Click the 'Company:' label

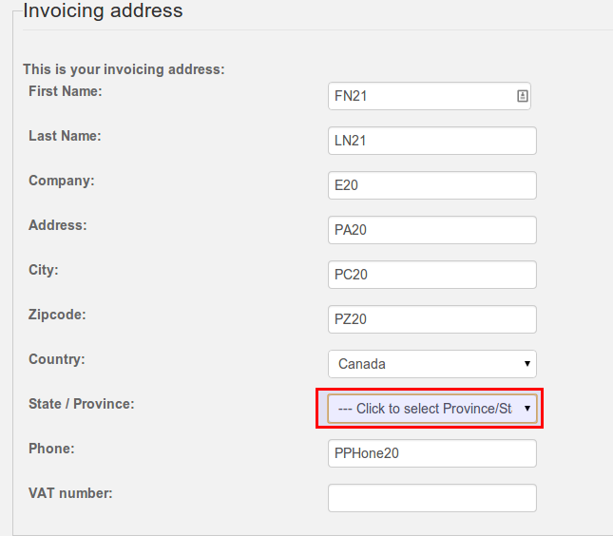coord(62,181)
